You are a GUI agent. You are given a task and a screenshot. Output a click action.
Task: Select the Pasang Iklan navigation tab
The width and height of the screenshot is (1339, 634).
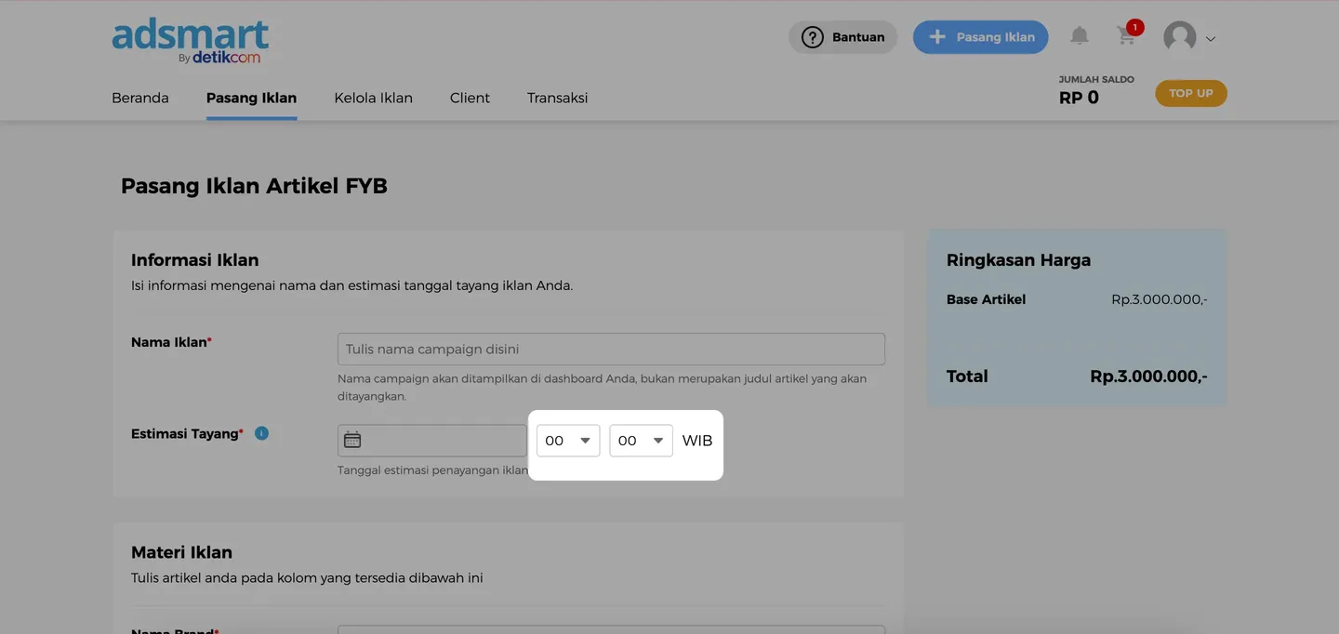[251, 98]
